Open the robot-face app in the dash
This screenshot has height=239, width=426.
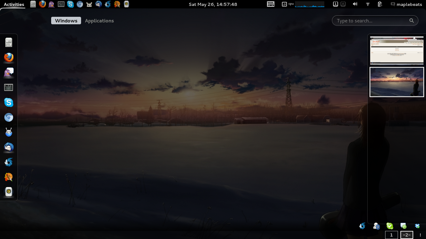(9, 132)
